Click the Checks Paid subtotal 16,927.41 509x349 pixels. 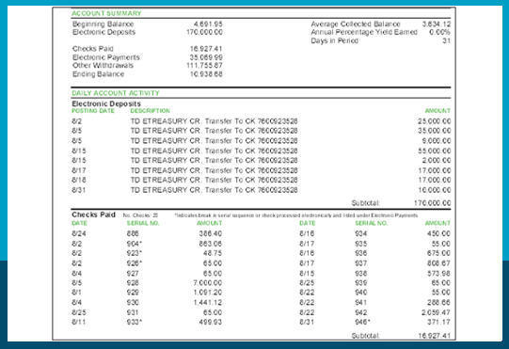point(435,336)
